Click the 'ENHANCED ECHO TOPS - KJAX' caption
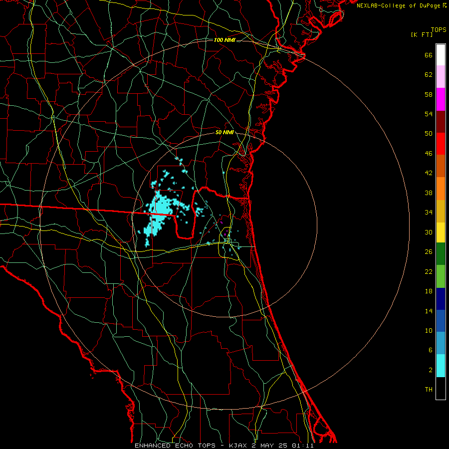 (x=191, y=446)
